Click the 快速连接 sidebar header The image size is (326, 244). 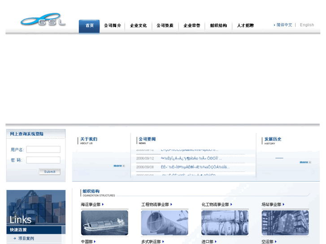click(x=18, y=230)
